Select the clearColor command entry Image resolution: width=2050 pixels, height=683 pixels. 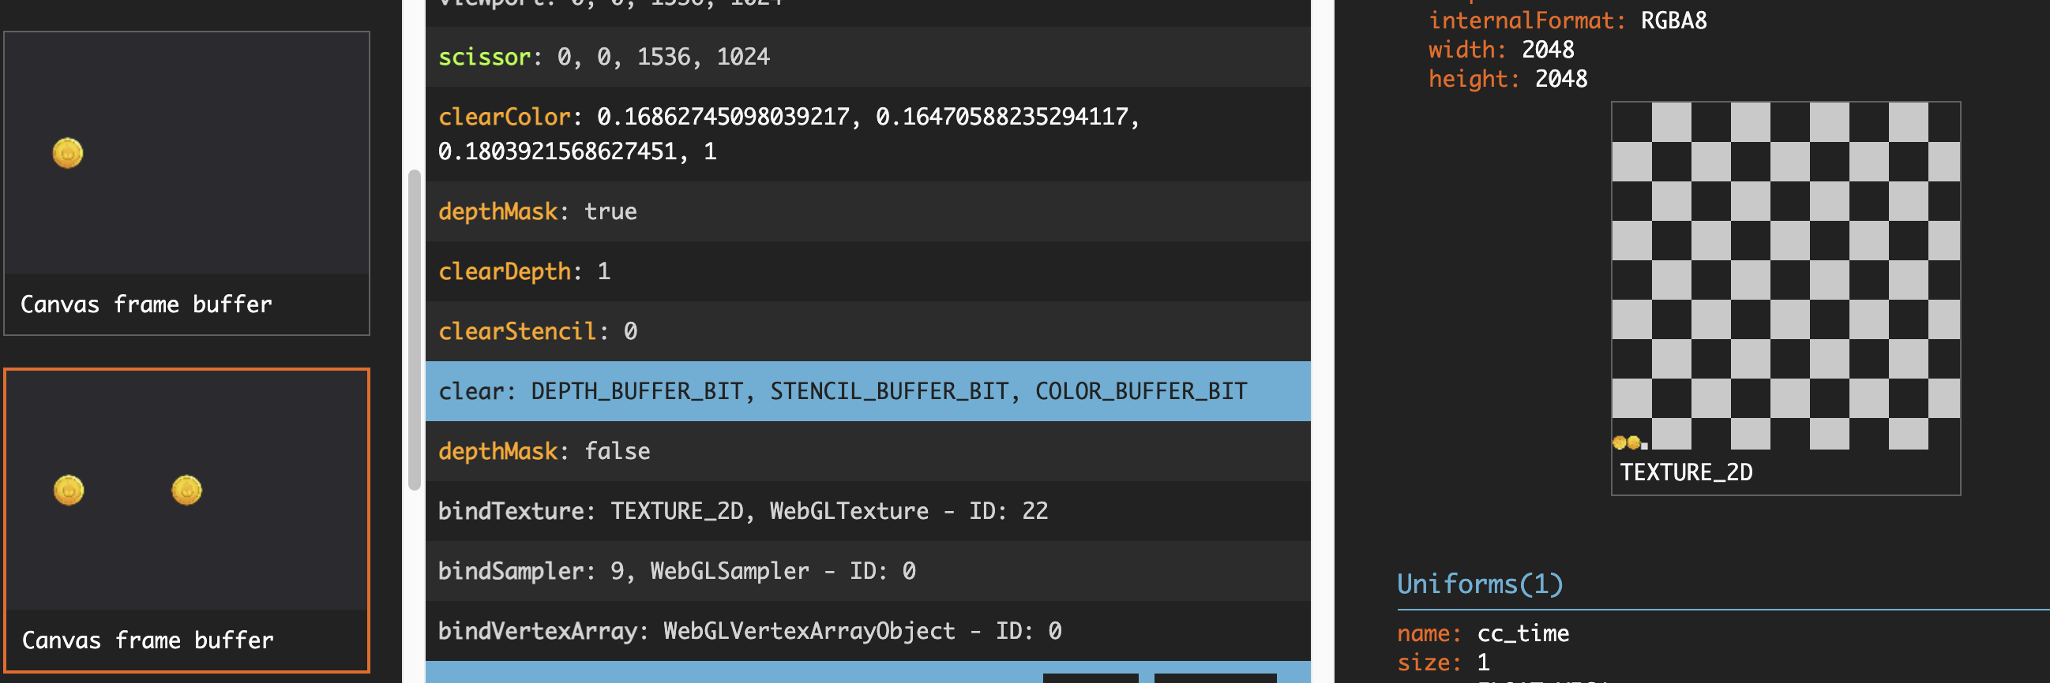coord(867,133)
